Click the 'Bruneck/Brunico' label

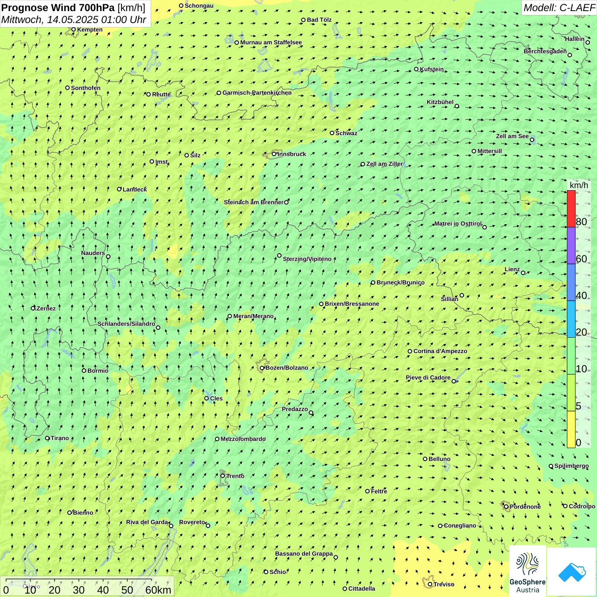400,282
